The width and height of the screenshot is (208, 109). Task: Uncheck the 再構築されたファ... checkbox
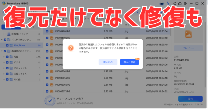pyautogui.click(x=5, y=51)
